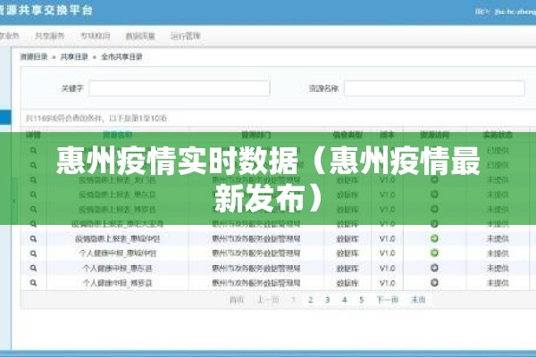The width and height of the screenshot is (536, 357).
Task: Click green access icon in 个人健康申报_惠城仲恺 row
Action: (434, 253)
